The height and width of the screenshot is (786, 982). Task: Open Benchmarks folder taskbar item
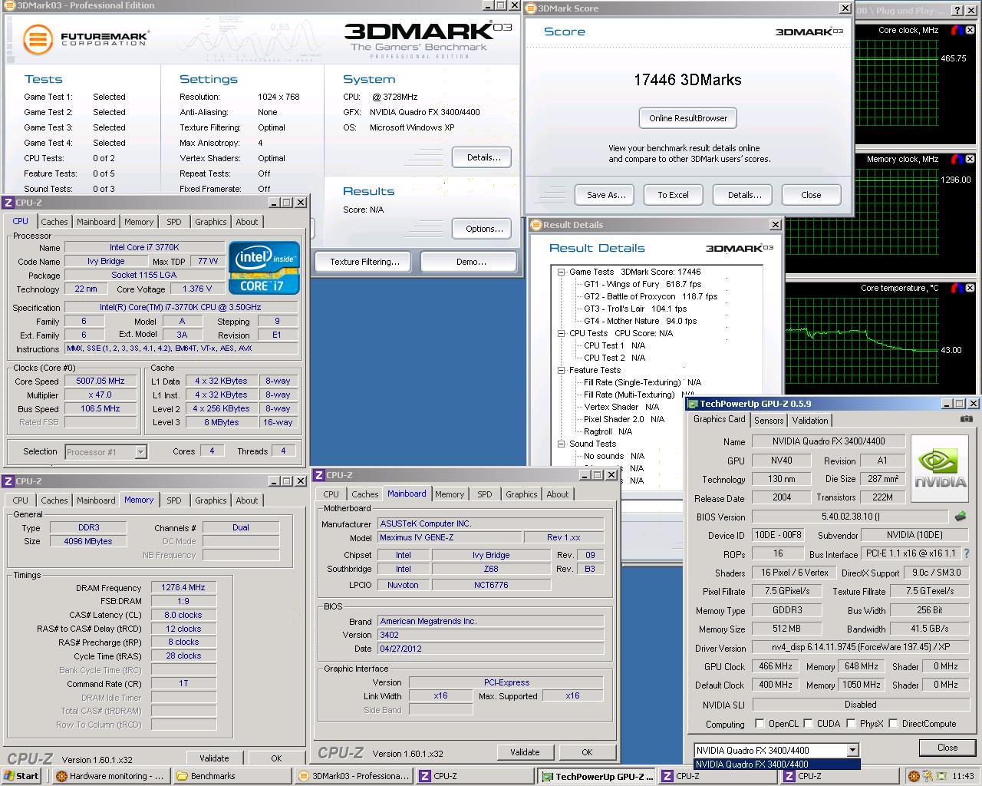click(x=232, y=776)
